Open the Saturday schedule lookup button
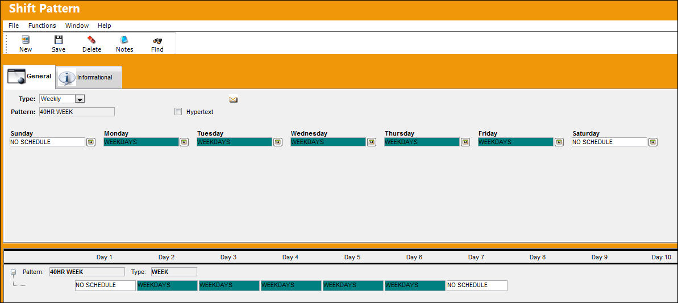678x303 pixels. coord(653,142)
